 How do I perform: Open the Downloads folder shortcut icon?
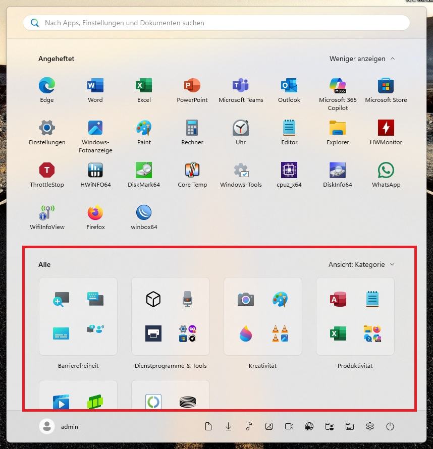tap(228, 426)
